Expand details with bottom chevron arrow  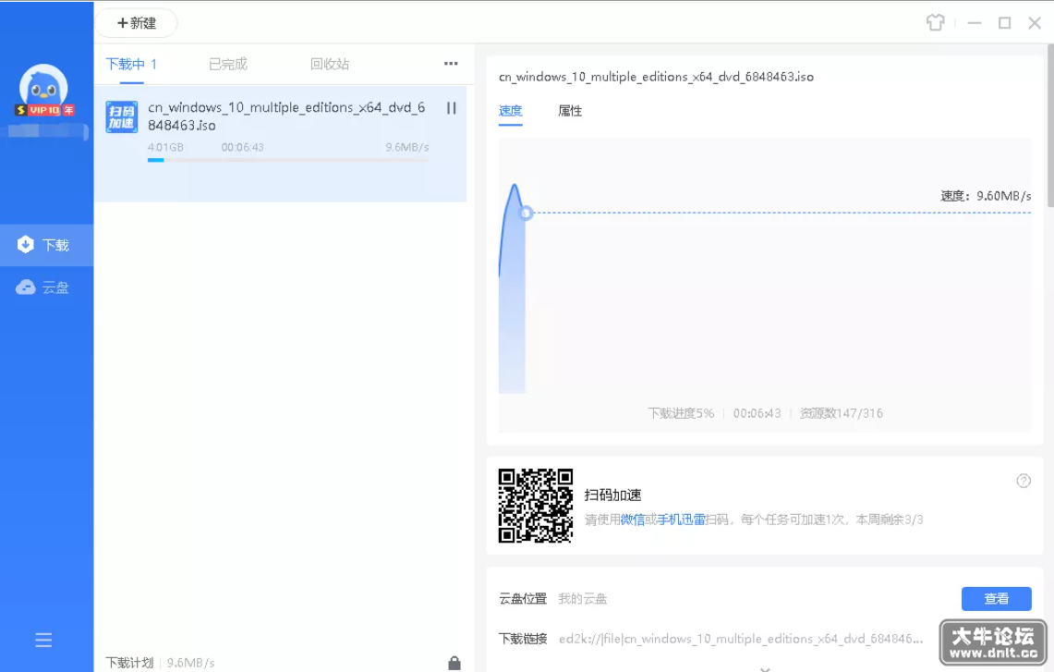(765, 668)
